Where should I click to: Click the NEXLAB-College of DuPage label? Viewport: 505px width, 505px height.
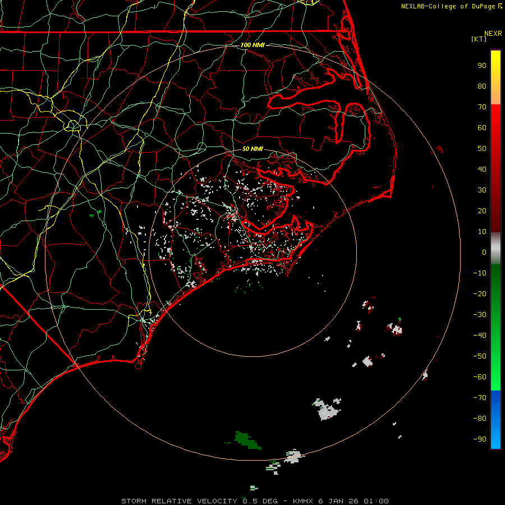point(448,6)
